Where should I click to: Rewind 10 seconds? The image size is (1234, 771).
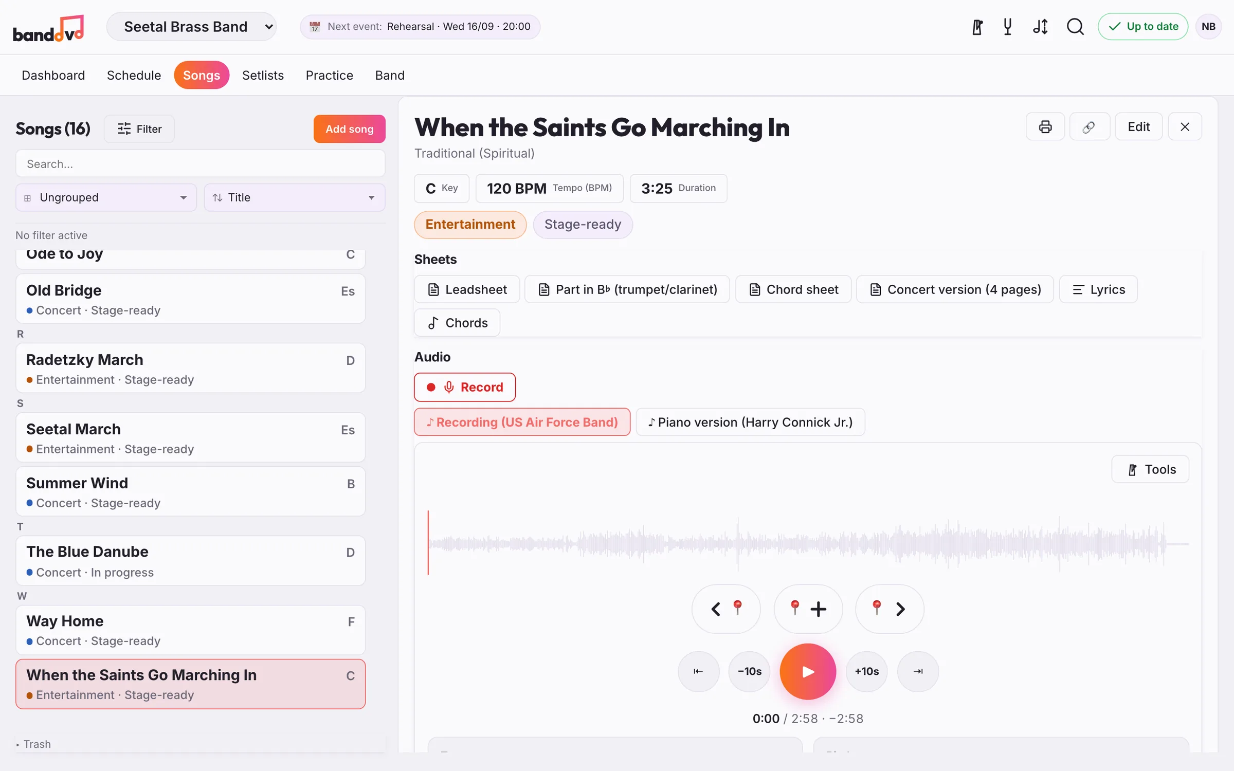click(749, 671)
